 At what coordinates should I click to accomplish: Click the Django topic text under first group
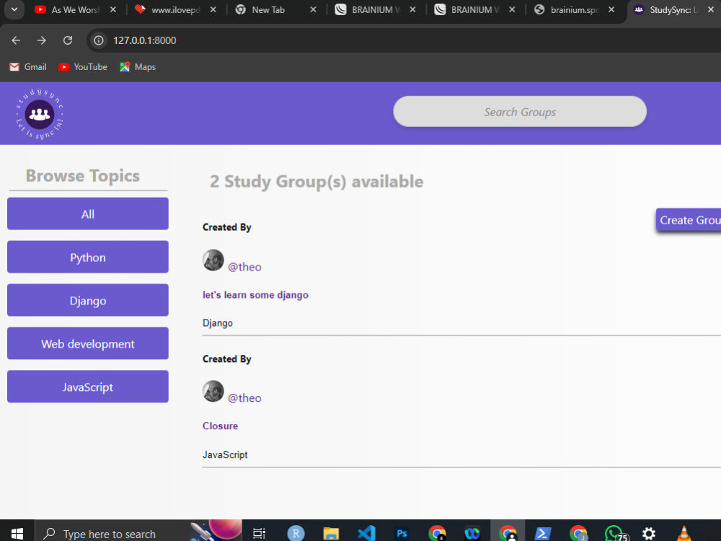pyautogui.click(x=218, y=323)
